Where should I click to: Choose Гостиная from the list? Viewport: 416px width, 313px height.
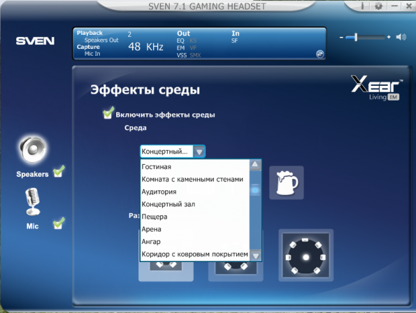[195, 167]
